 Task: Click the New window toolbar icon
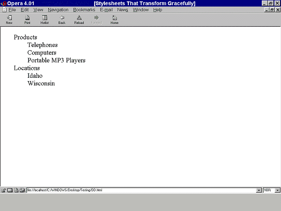point(9,19)
